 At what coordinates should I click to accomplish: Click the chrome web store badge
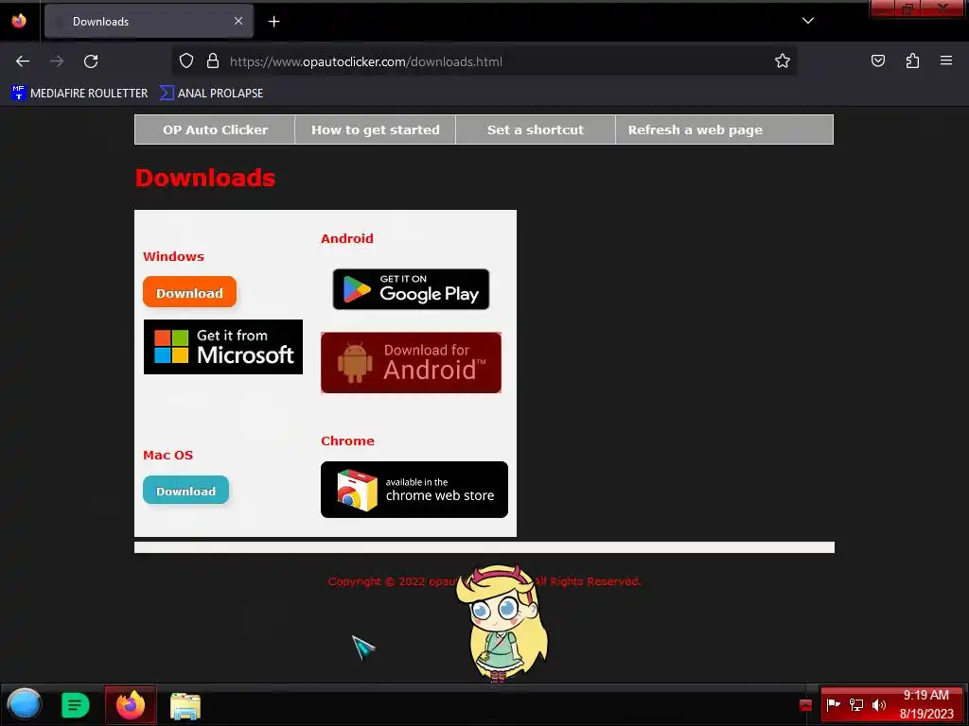pyautogui.click(x=414, y=490)
